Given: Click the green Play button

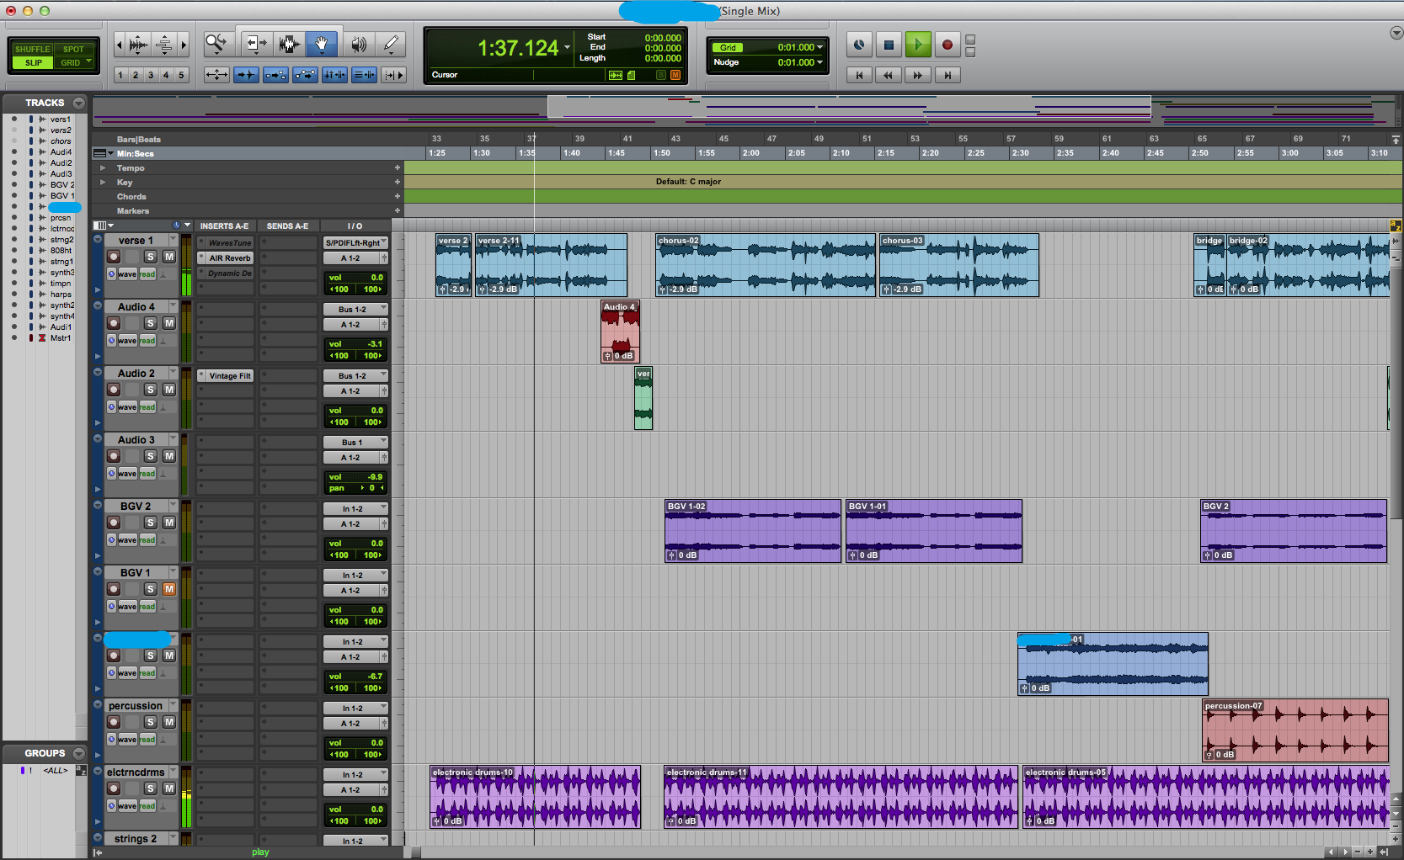Looking at the screenshot, I should point(918,45).
